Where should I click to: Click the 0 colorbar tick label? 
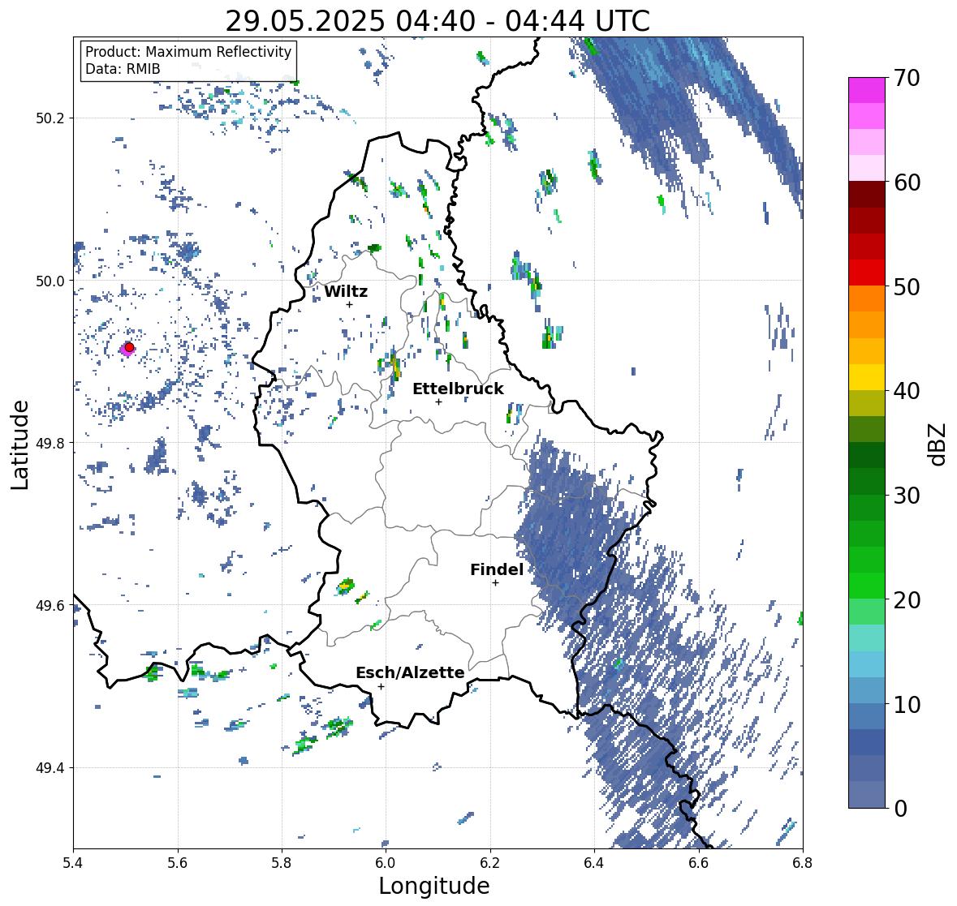[900, 809]
